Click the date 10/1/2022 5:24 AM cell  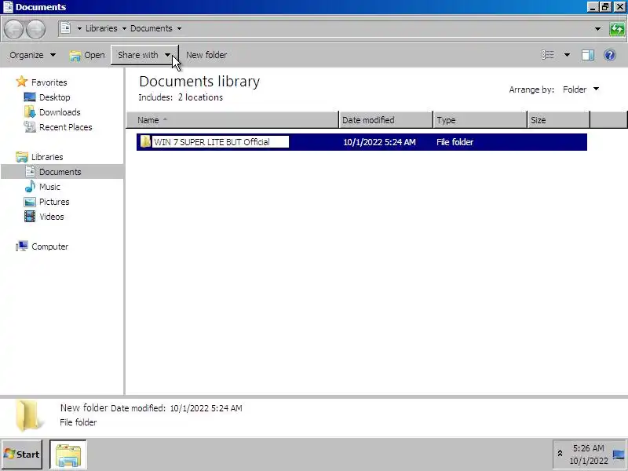[379, 142]
